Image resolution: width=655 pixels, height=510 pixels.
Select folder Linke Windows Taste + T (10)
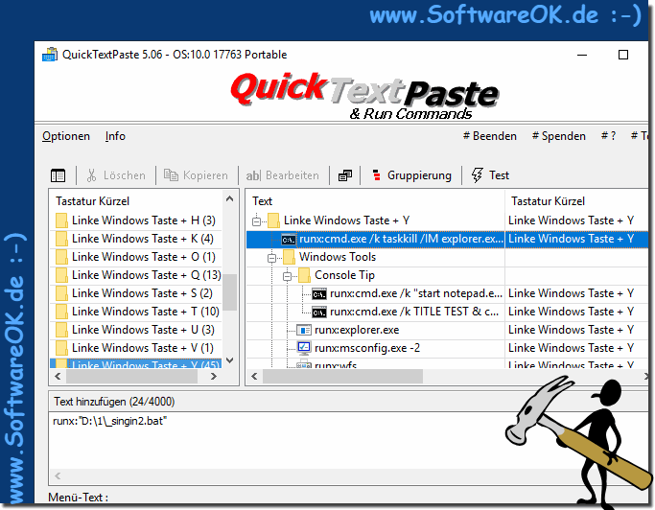pyautogui.click(x=137, y=312)
